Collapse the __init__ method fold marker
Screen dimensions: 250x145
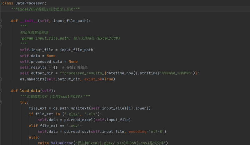click(1, 21)
